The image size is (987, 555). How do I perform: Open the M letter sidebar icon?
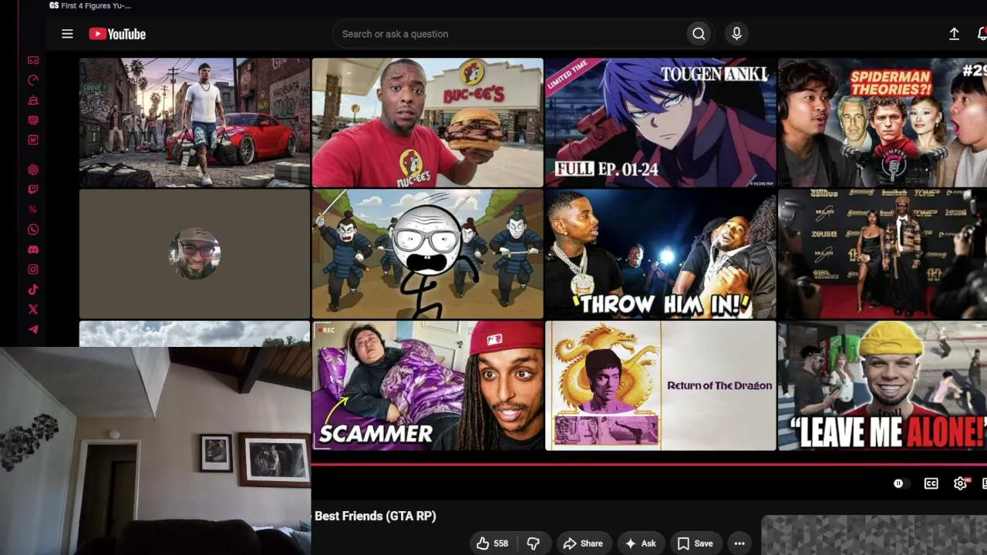click(x=33, y=140)
